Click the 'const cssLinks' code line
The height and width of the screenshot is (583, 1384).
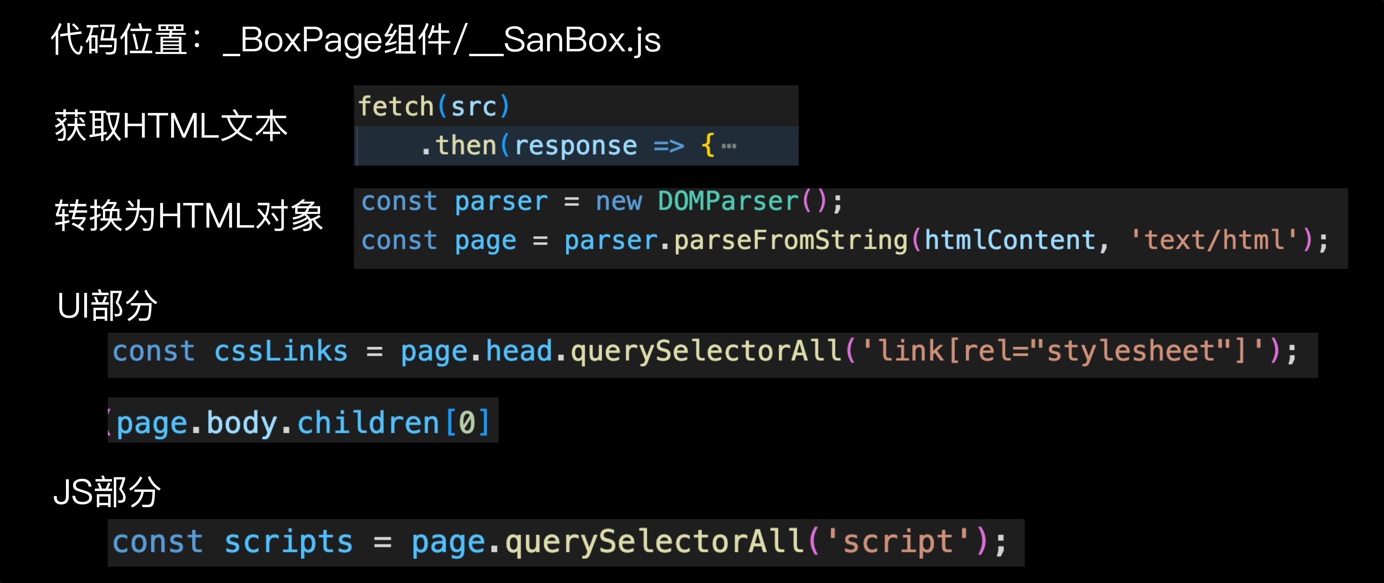tap(705, 352)
